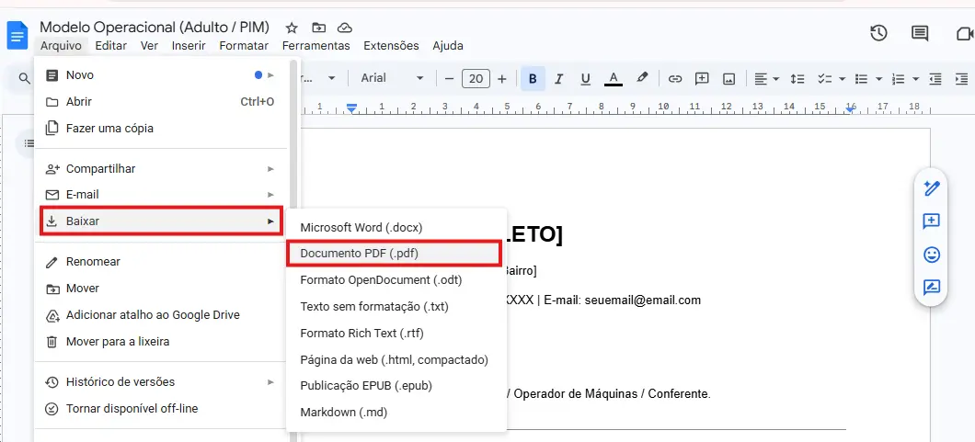Star the document Modelo Operacional

click(292, 28)
